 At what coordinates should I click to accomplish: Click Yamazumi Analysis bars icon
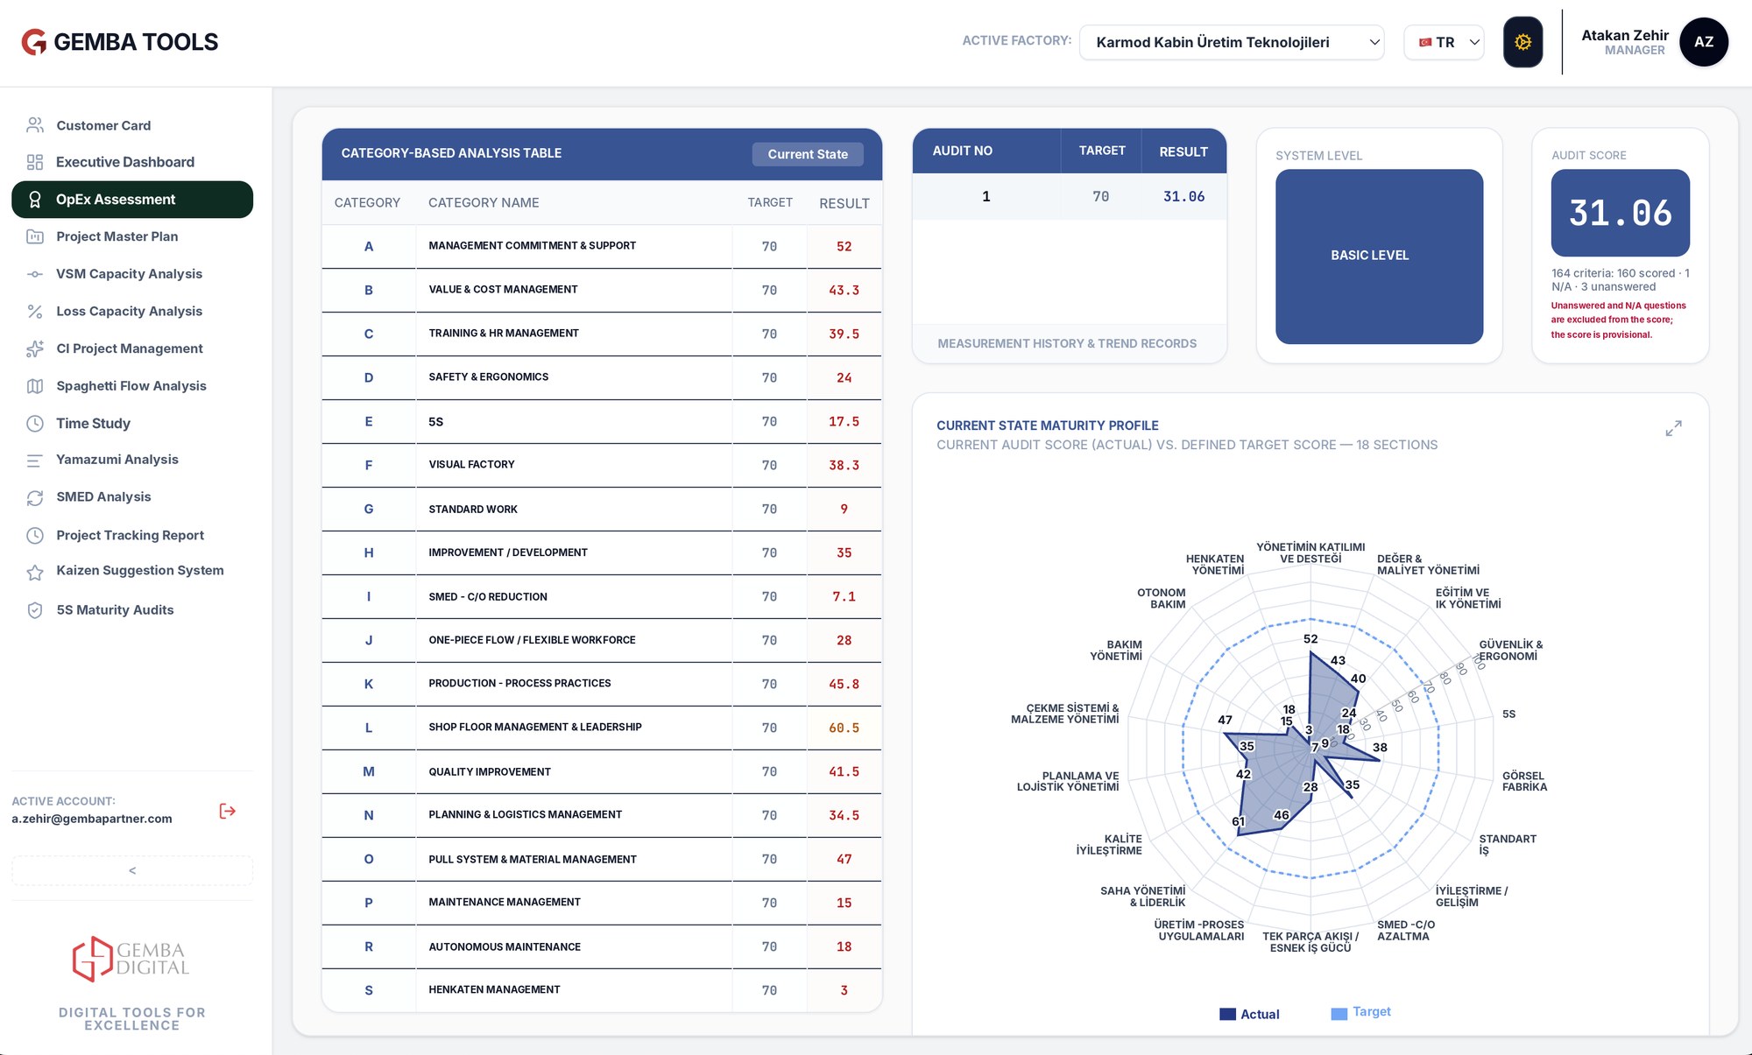point(35,460)
